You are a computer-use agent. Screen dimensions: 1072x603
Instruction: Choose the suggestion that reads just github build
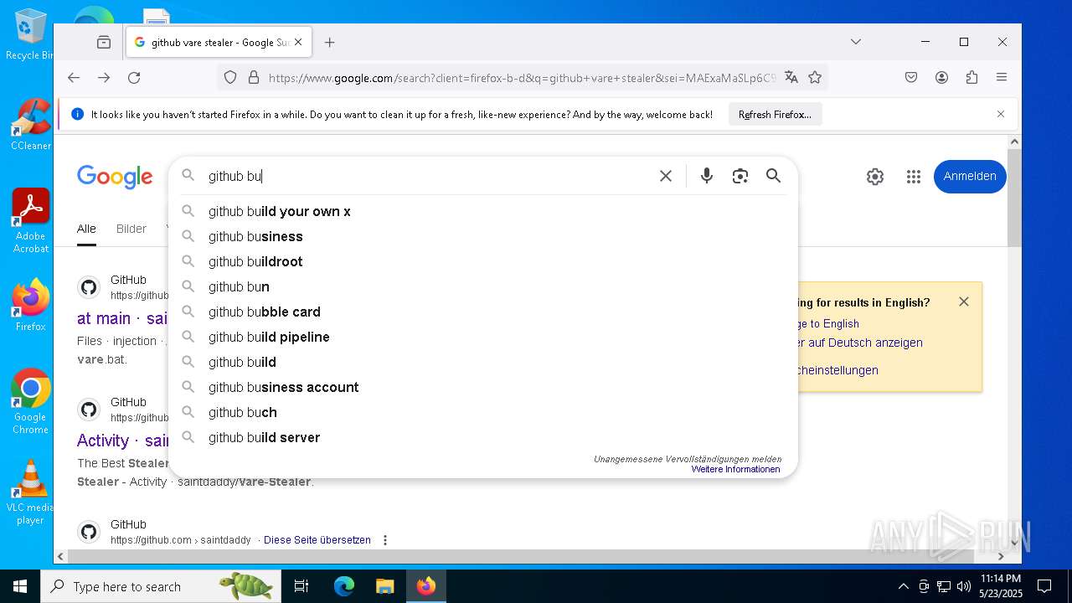[483, 362]
